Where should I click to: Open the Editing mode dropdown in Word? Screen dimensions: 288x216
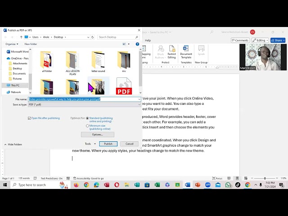[260, 40]
